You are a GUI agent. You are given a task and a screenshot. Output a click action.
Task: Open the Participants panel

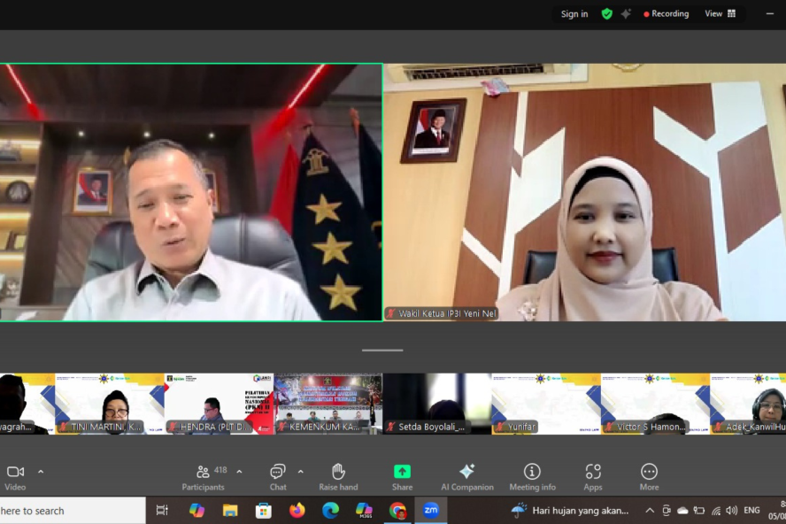point(204,476)
